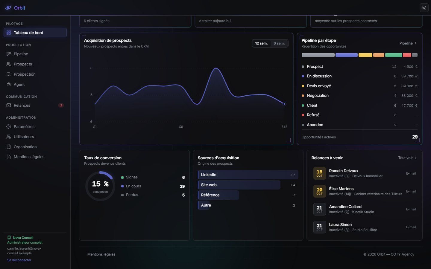Click the Opportunités actives total 29

click(415, 137)
